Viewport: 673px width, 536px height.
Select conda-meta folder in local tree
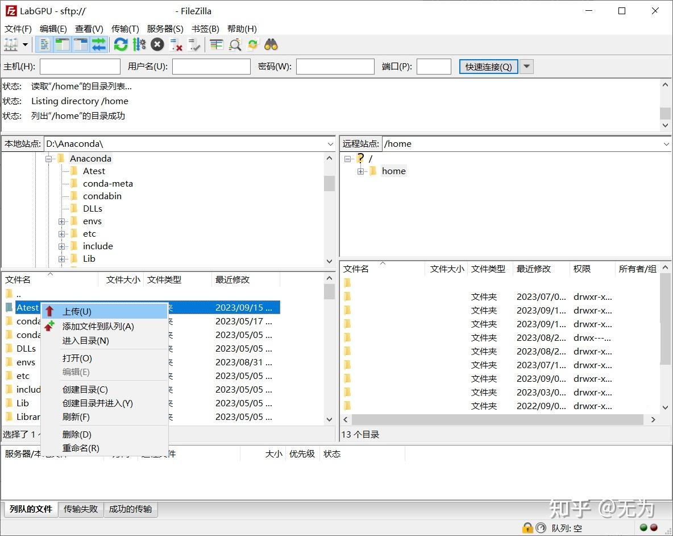click(108, 183)
